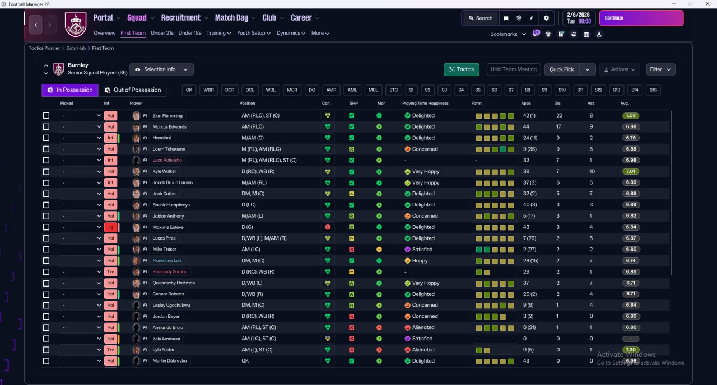Click Lyle Foster's Trv status badge
The height and width of the screenshot is (385, 717).
[x=110, y=350]
